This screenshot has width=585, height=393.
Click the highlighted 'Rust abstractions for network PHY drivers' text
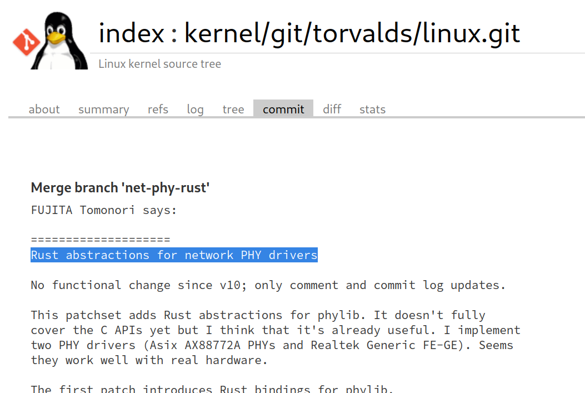point(174,255)
